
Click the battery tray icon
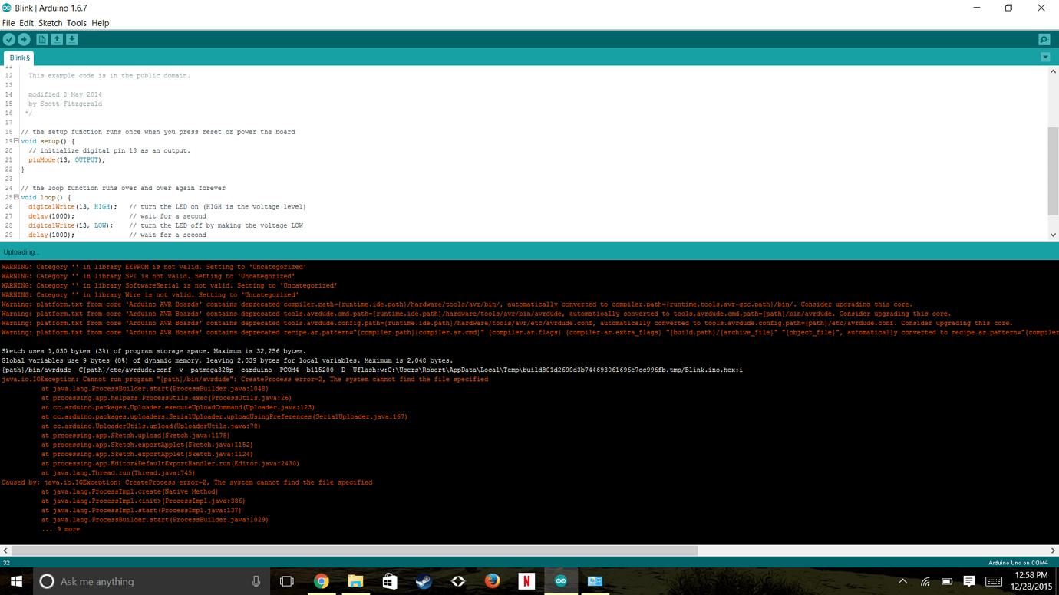pos(947,581)
